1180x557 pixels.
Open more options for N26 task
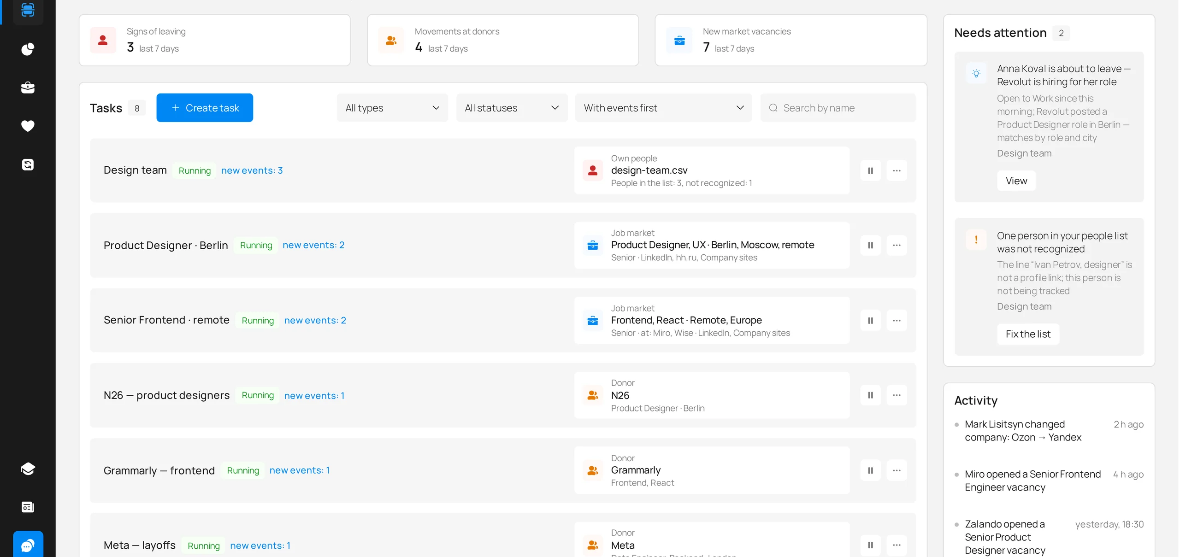pyautogui.click(x=897, y=395)
